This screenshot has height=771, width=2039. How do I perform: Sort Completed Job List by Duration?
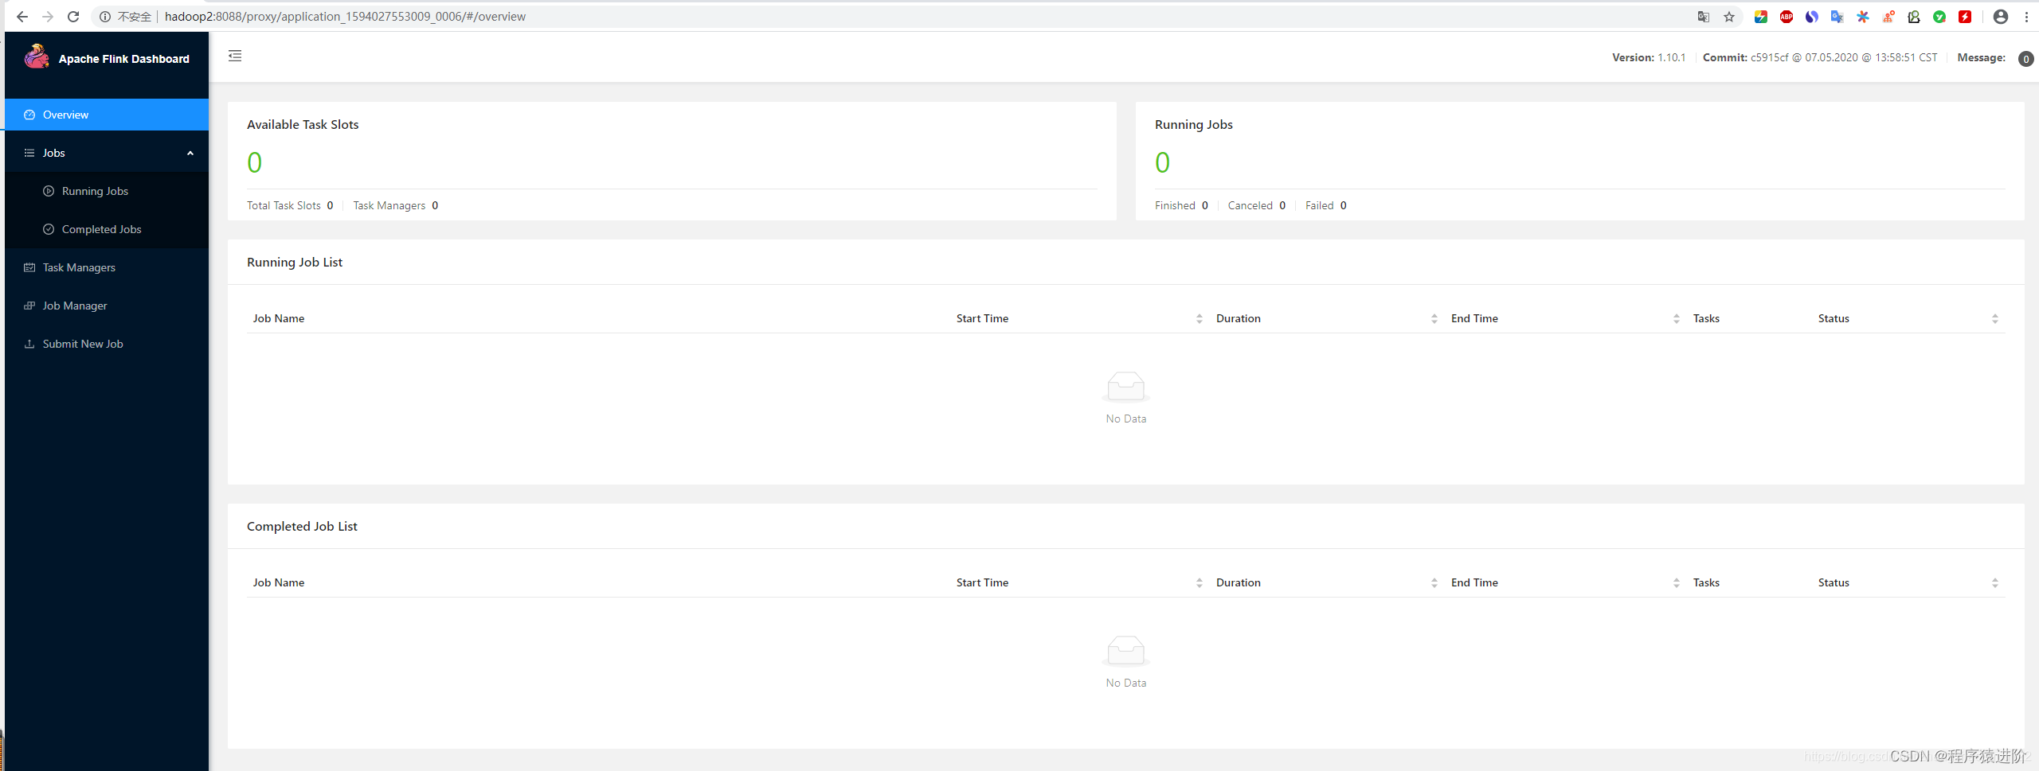pyautogui.click(x=1434, y=582)
